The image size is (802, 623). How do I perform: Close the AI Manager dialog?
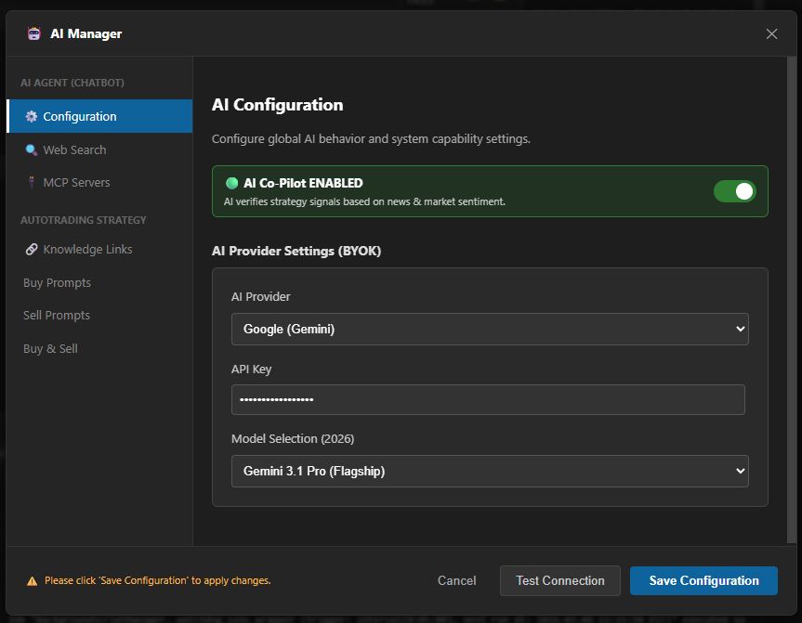coord(771,33)
